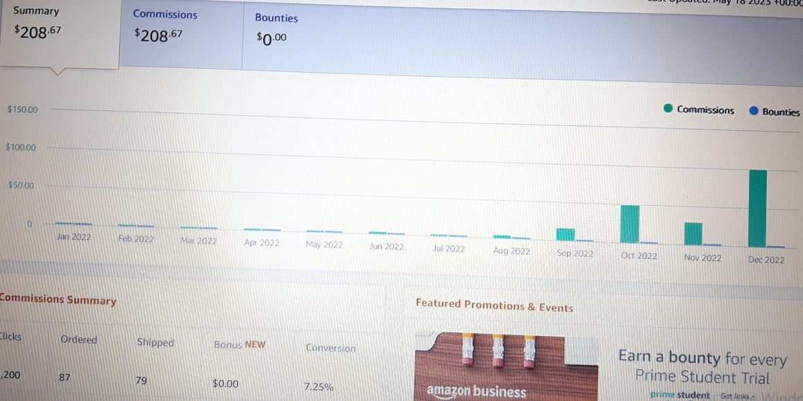803x401 pixels.
Task: Click the Ordered column header
Action: pyautogui.click(x=78, y=339)
